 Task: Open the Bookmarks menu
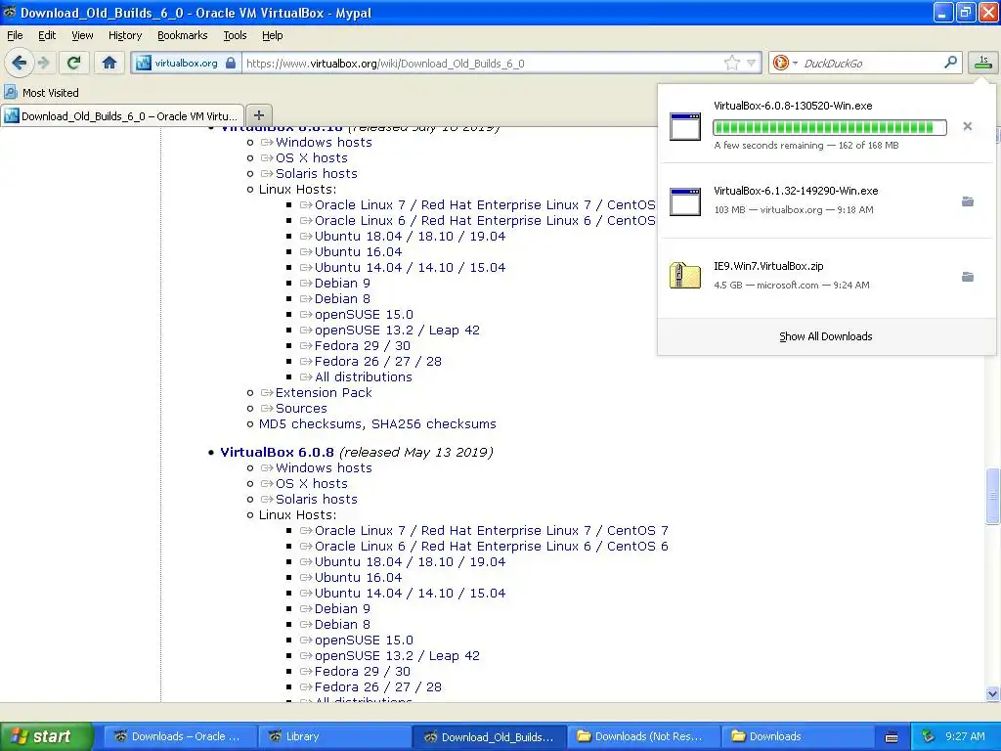pyautogui.click(x=183, y=35)
